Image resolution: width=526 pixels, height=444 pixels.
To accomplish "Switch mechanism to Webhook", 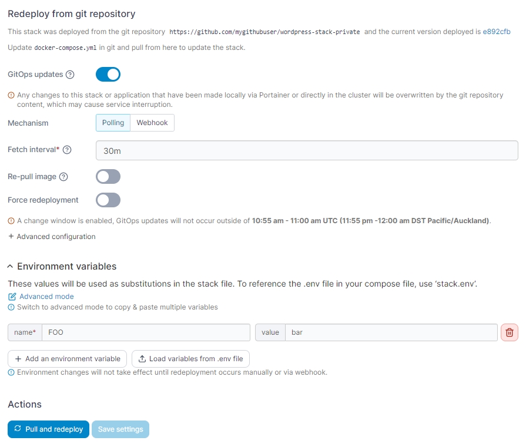I will click(x=152, y=123).
